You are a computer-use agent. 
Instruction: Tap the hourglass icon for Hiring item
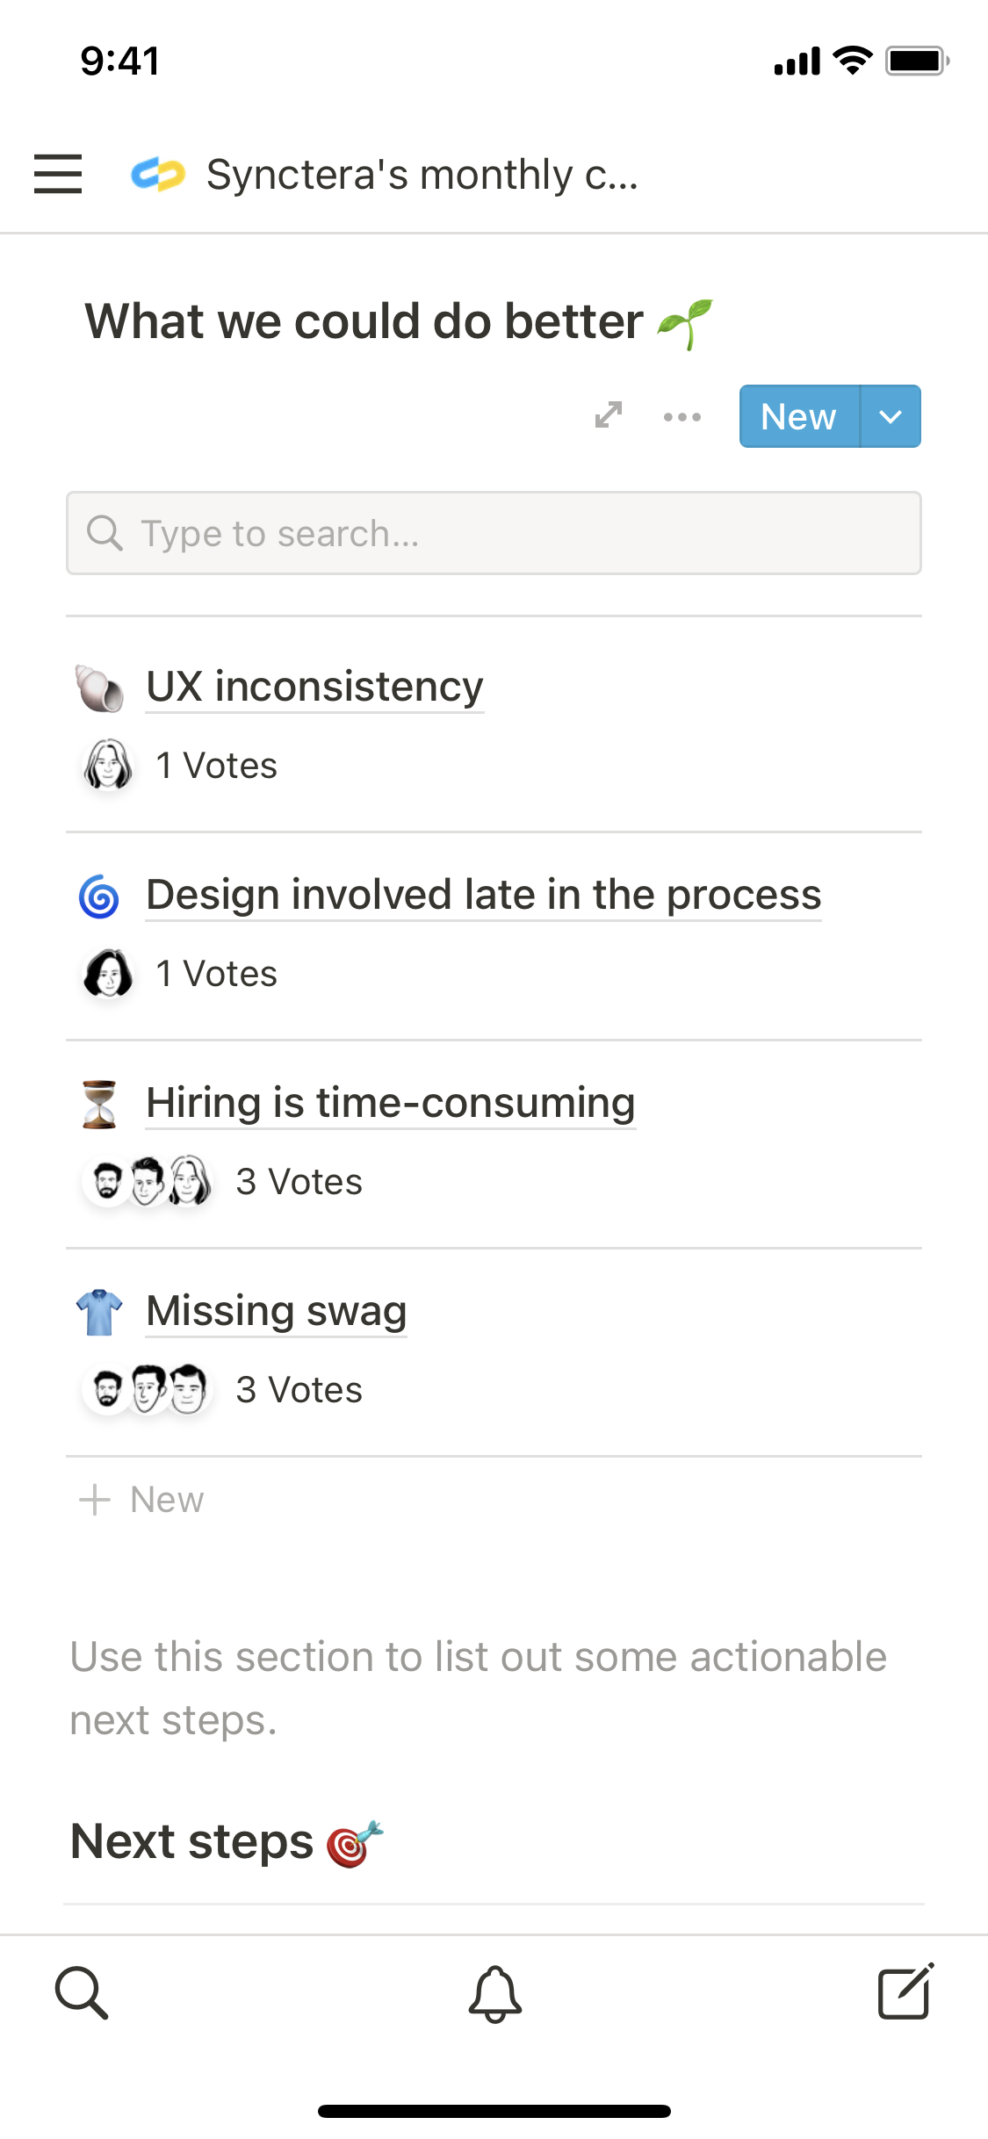99,1104
